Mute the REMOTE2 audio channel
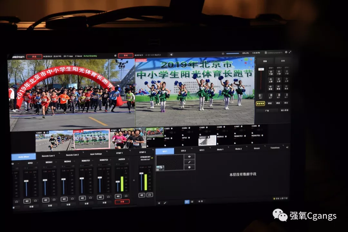 [100, 197]
